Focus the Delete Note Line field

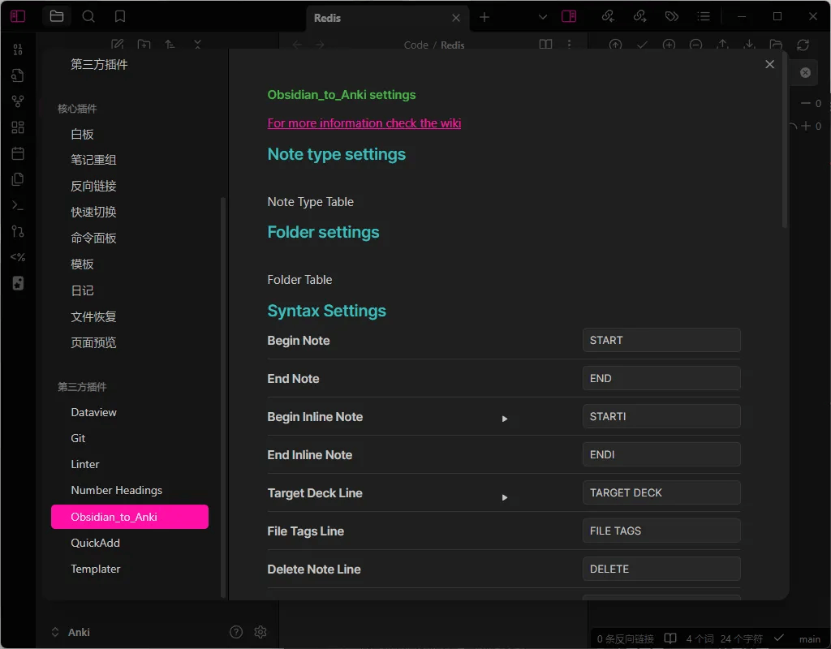point(661,569)
